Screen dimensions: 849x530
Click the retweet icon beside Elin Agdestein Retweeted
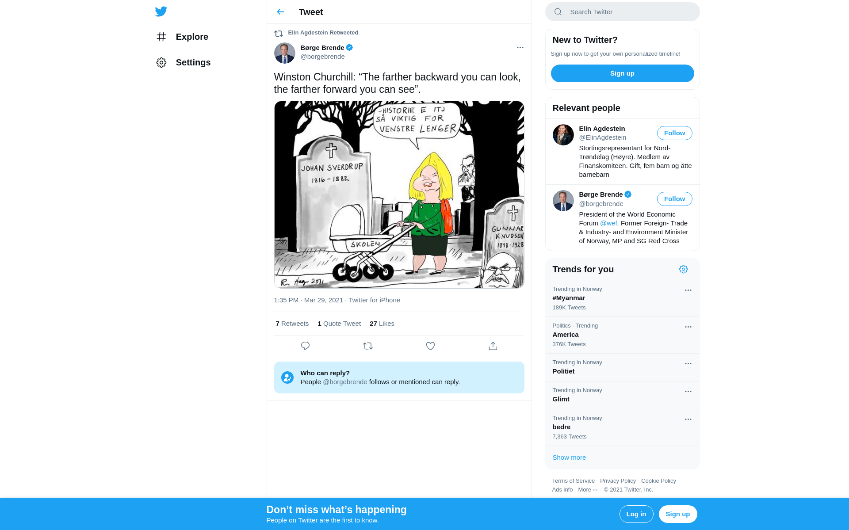pyautogui.click(x=279, y=33)
